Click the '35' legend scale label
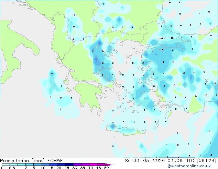 83,168
